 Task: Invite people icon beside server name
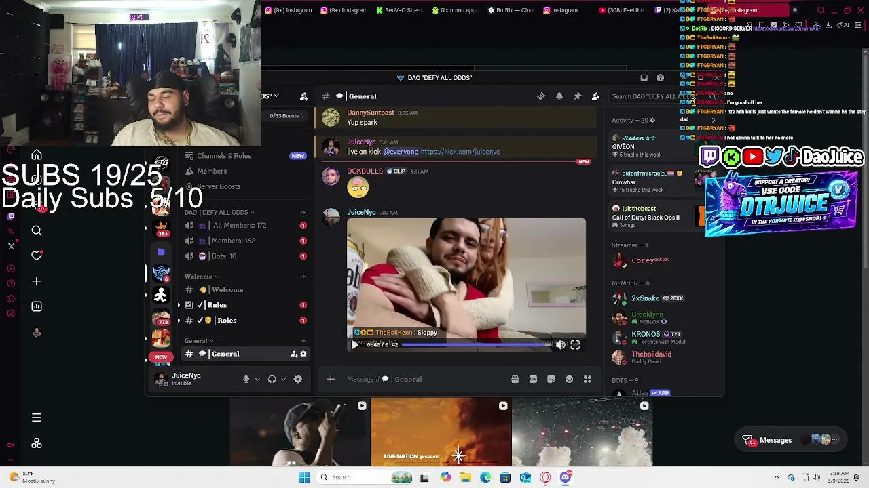tap(303, 96)
